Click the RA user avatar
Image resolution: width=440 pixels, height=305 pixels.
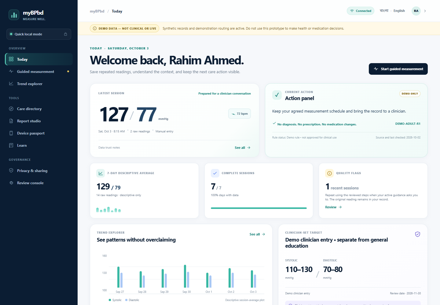tap(416, 11)
